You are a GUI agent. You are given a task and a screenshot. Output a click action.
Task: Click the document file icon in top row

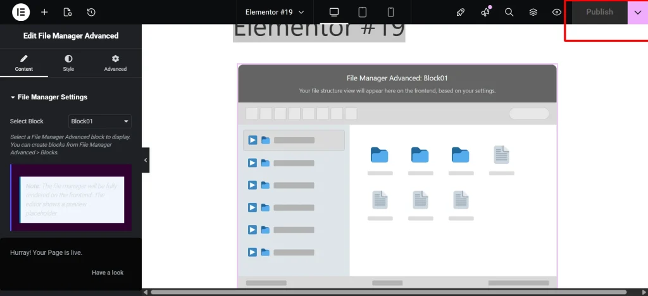501,155
